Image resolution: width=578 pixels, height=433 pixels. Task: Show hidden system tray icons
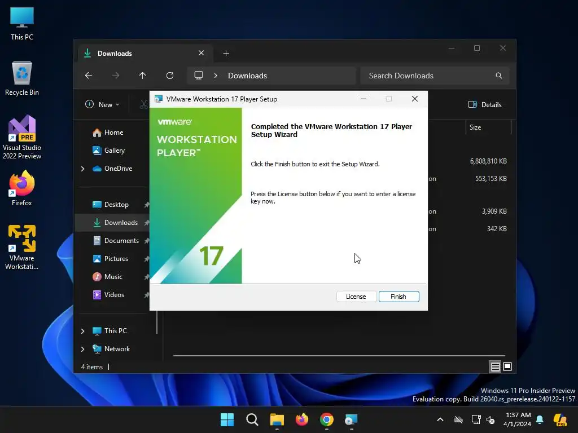pos(440,419)
